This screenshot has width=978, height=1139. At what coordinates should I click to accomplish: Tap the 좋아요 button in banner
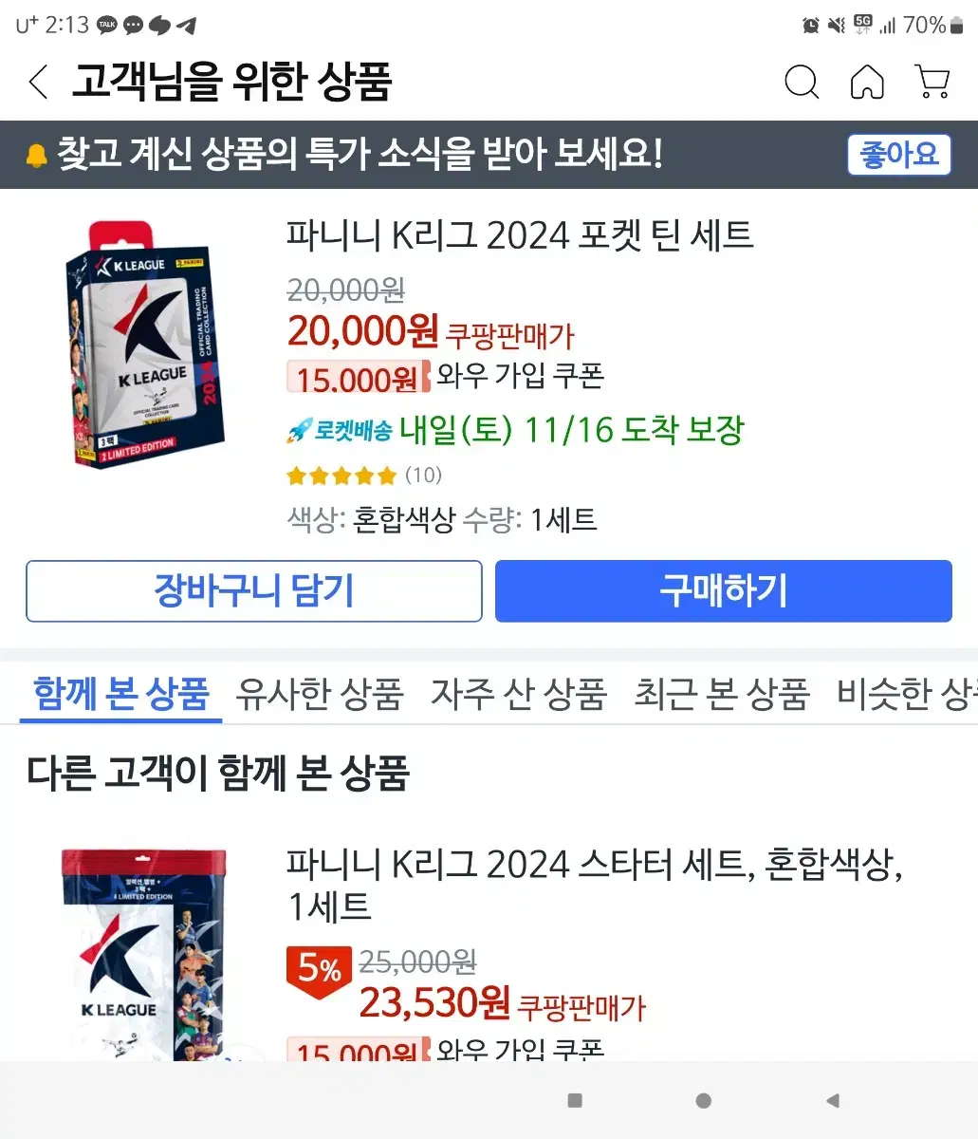pos(898,155)
